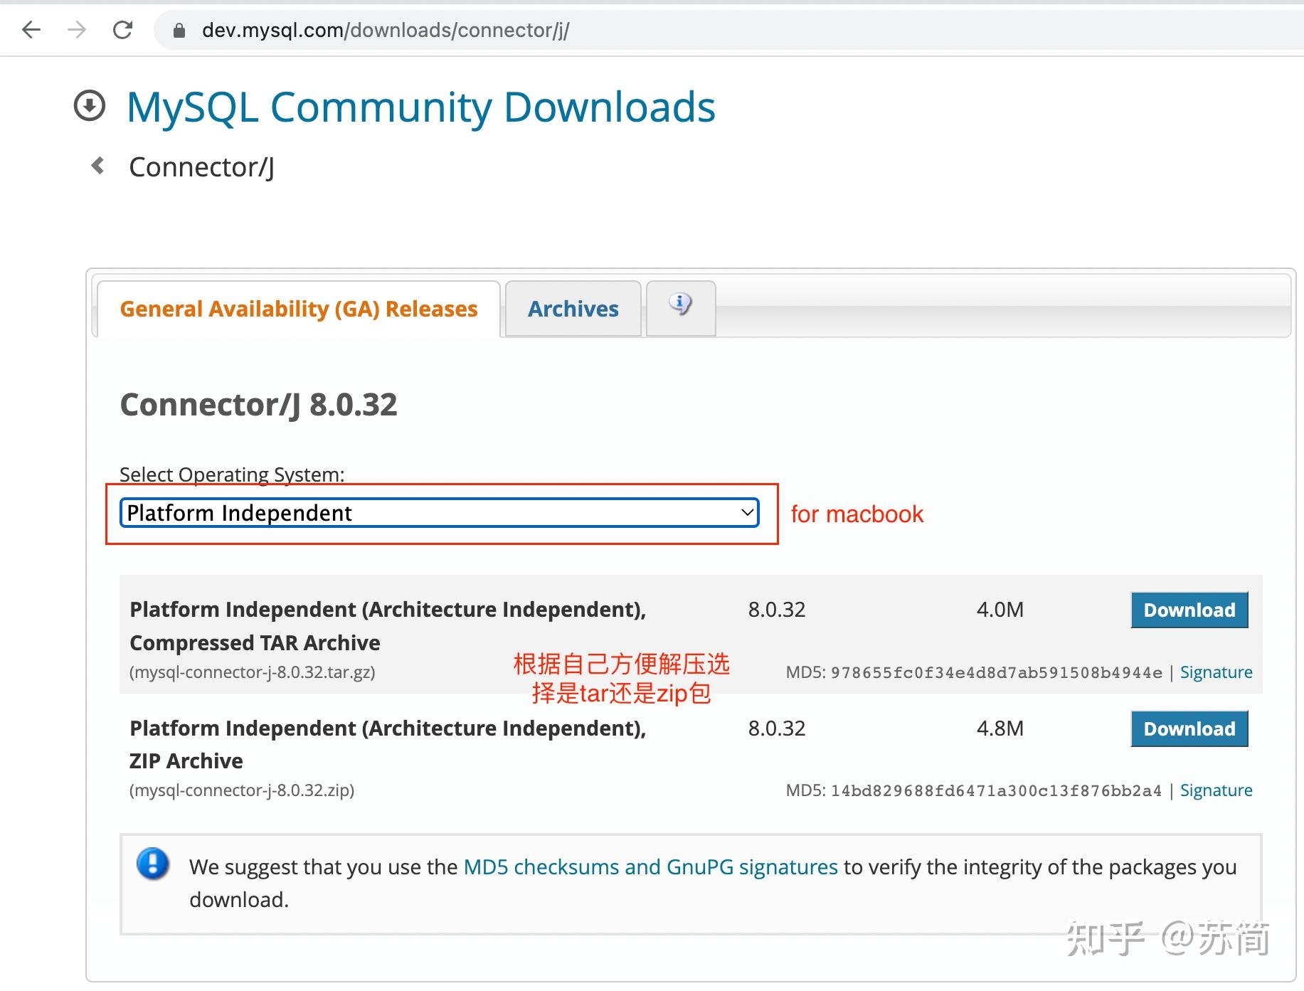Open the MySQL Community Downloads heading link
This screenshot has height=991, width=1304.
point(420,107)
